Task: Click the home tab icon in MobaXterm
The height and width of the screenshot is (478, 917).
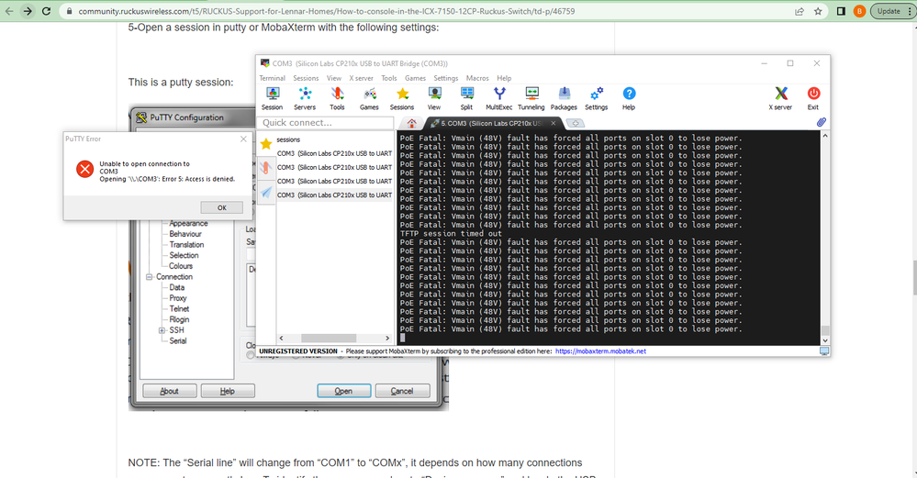Action: point(412,123)
